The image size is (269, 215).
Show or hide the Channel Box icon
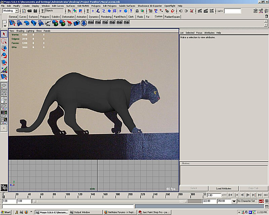point(267,11)
